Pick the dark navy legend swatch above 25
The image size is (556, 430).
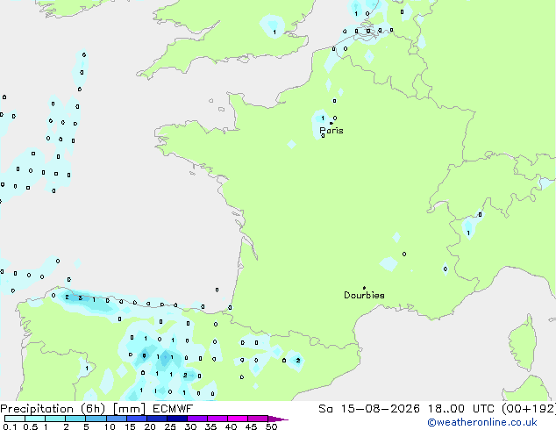(x=177, y=419)
